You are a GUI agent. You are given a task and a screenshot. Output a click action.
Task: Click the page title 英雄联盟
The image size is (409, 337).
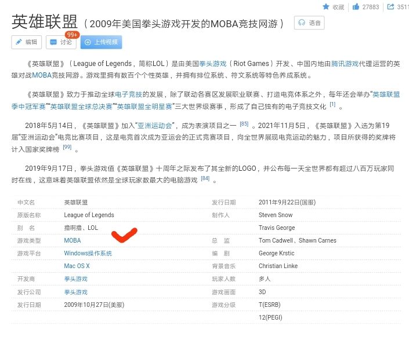click(x=45, y=21)
